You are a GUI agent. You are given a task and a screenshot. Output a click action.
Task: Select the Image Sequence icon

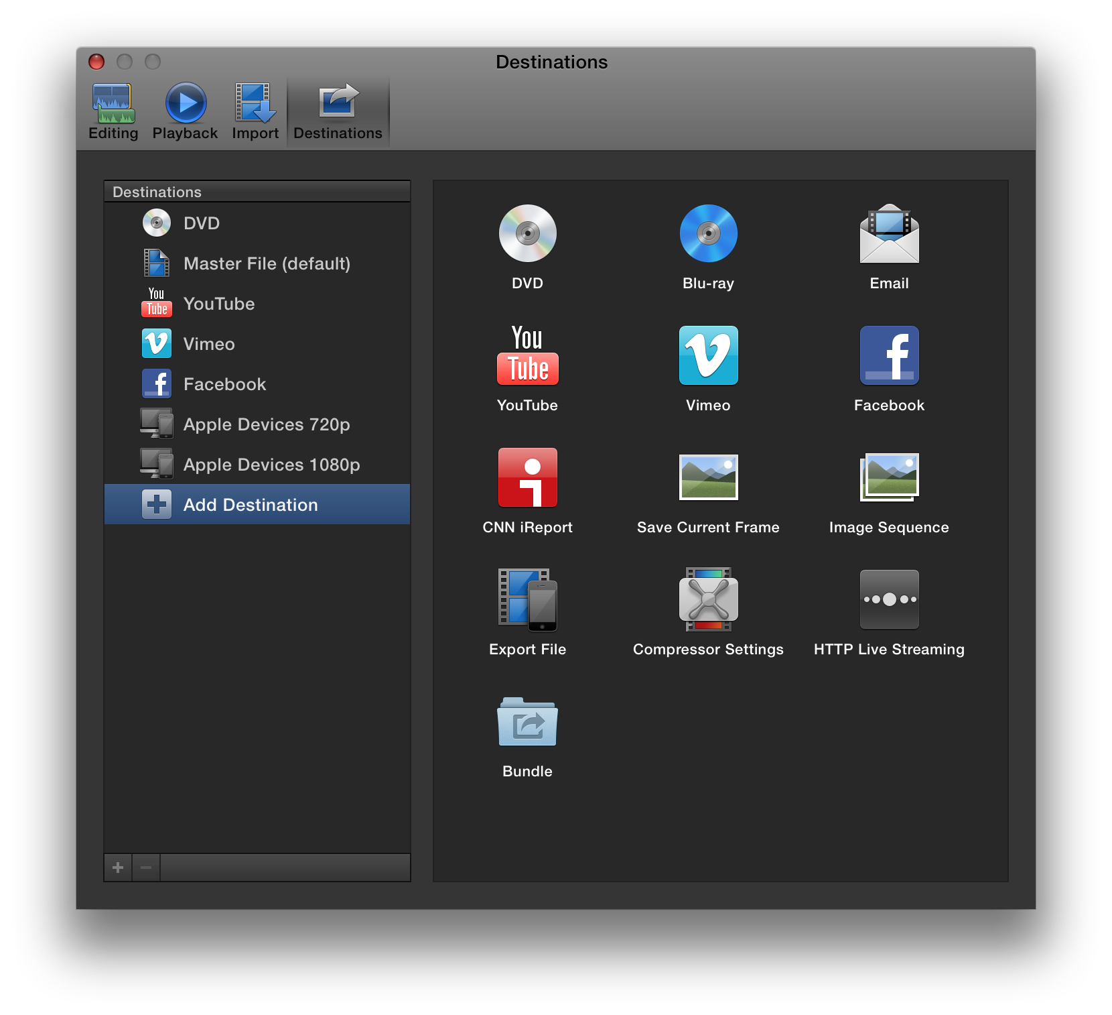click(x=889, y=477)
